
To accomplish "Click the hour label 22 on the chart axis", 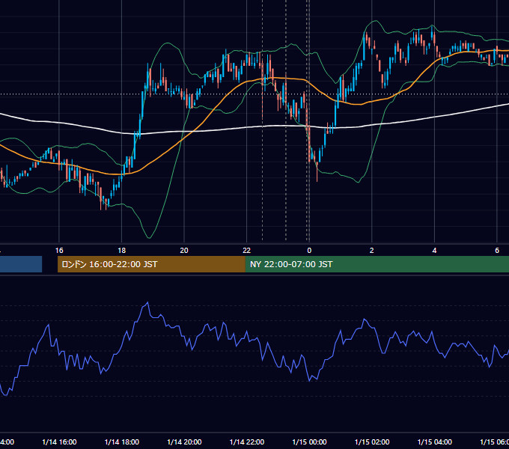I will (247, 251).
